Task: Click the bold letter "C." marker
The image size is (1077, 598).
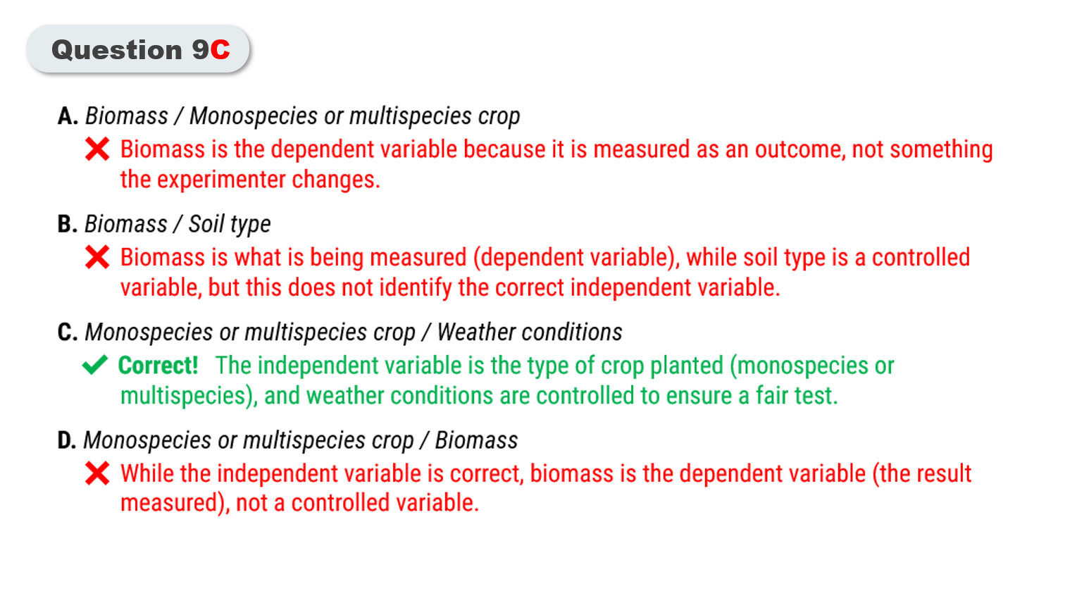Action: tap(68, 332)
